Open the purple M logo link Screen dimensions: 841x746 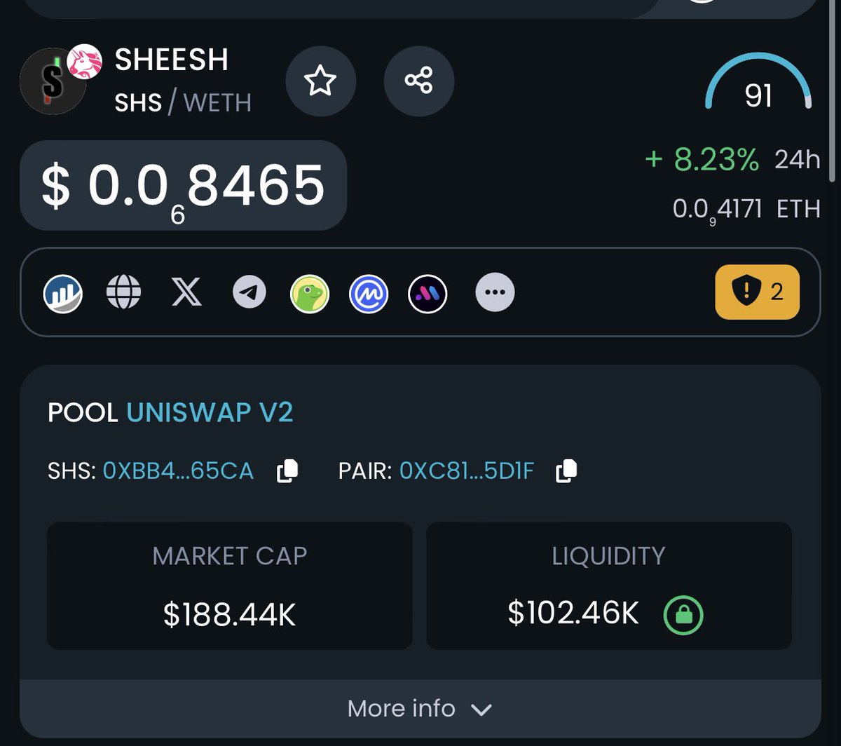pyautogui.click(x=428, y=292)
